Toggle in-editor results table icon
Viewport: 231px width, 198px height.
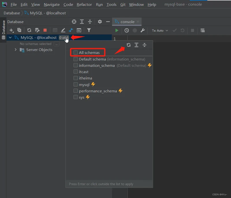(203, 31)
